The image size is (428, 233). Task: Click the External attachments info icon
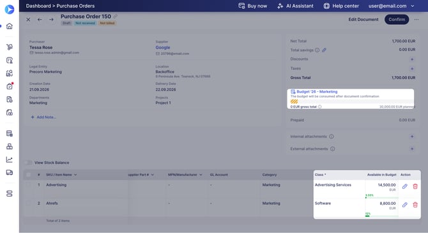click(332, 149)
